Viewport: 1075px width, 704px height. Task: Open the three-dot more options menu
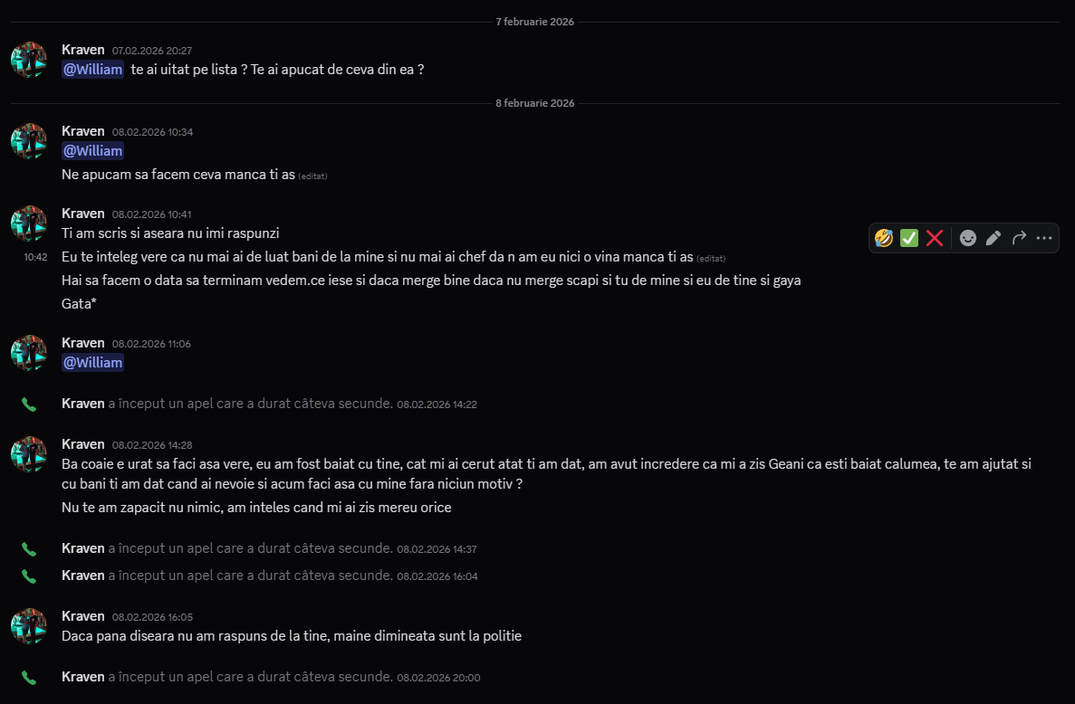click(1044, 238)
